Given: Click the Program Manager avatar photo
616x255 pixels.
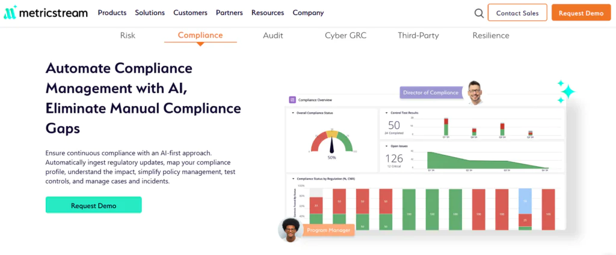Looking at the screenshot, I should [289, 230].
